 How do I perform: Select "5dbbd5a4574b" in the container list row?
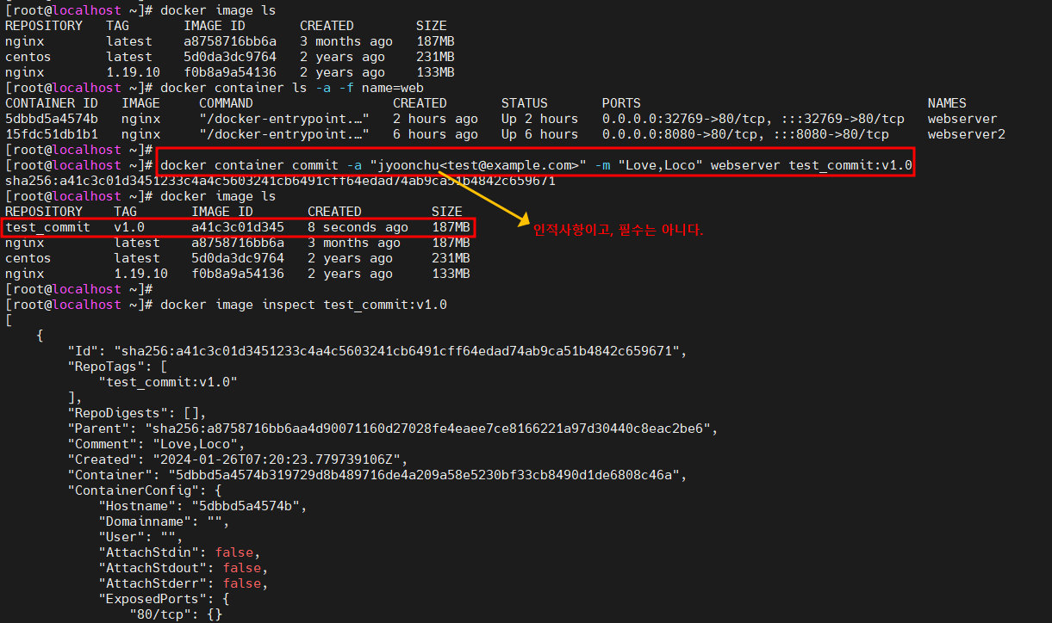tap(52, 119)
